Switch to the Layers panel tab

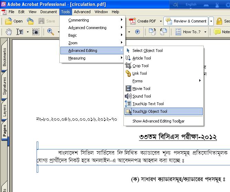(x=4, y=110)
